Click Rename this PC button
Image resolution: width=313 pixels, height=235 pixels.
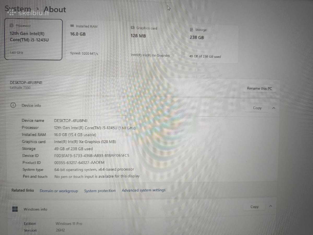pos(259,88)
